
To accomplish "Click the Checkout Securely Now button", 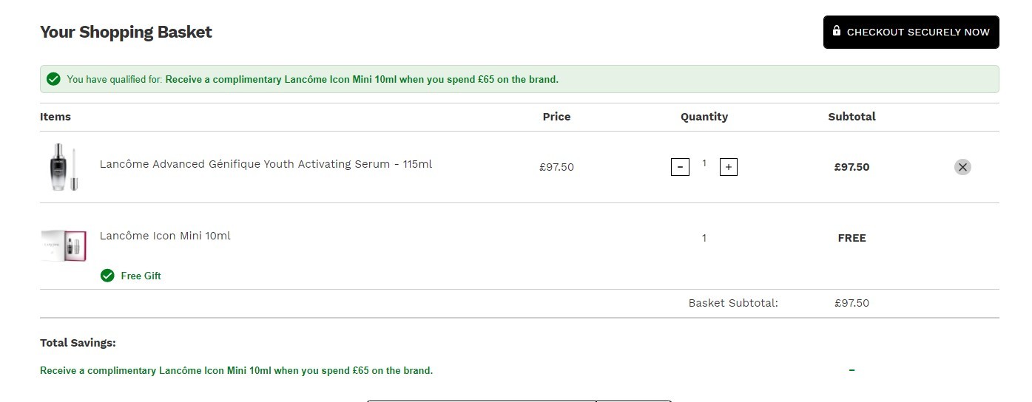I will point(911,33).
